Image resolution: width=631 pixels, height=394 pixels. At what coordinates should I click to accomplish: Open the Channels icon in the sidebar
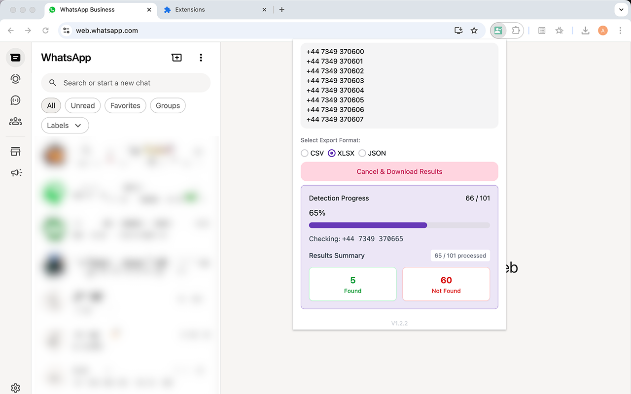click(15, 100)
